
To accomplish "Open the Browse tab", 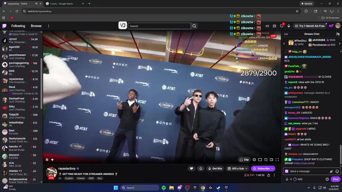I will pyautogui.click(x=36, y=26).
